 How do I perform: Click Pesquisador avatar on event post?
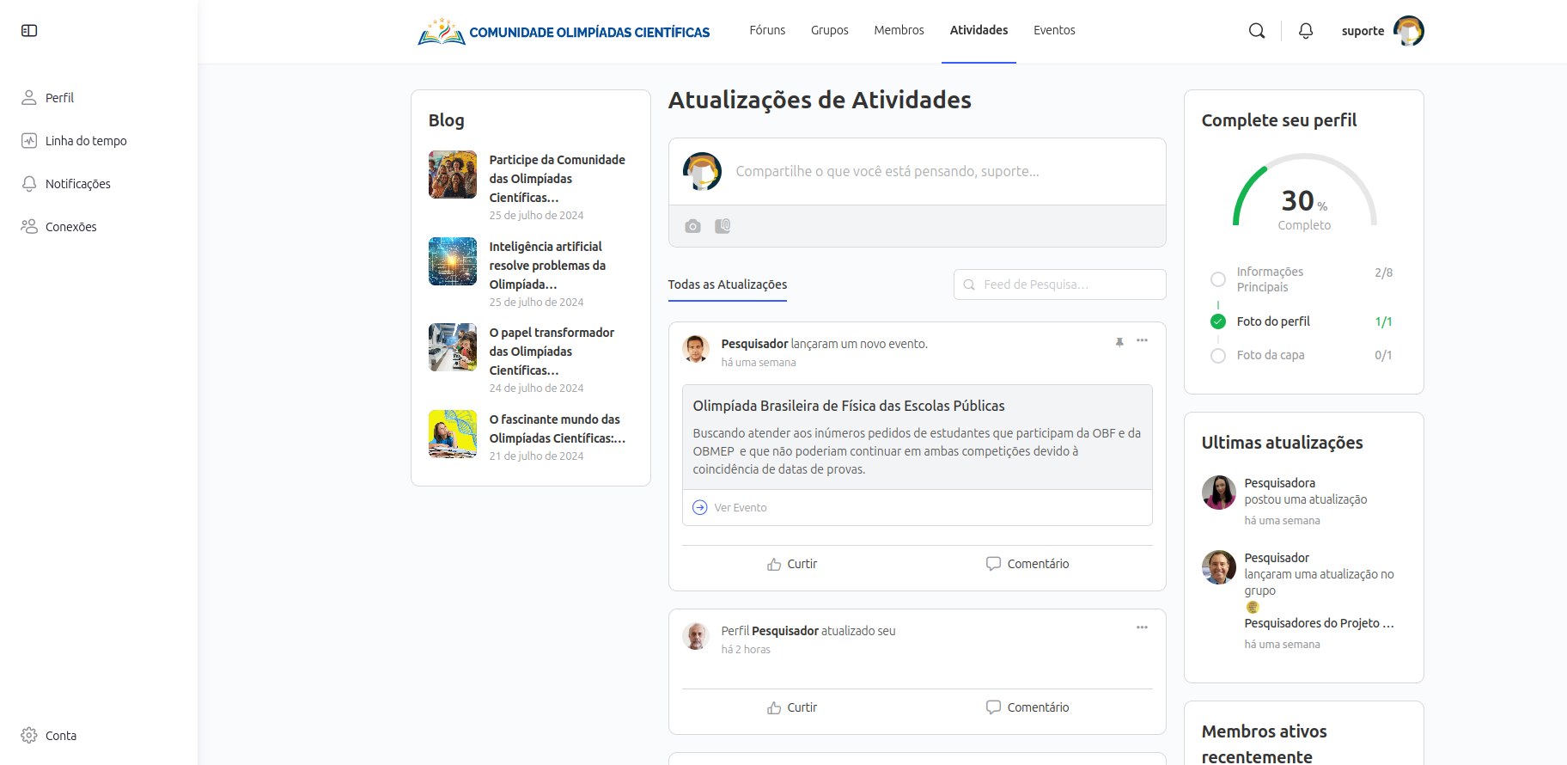696,349
